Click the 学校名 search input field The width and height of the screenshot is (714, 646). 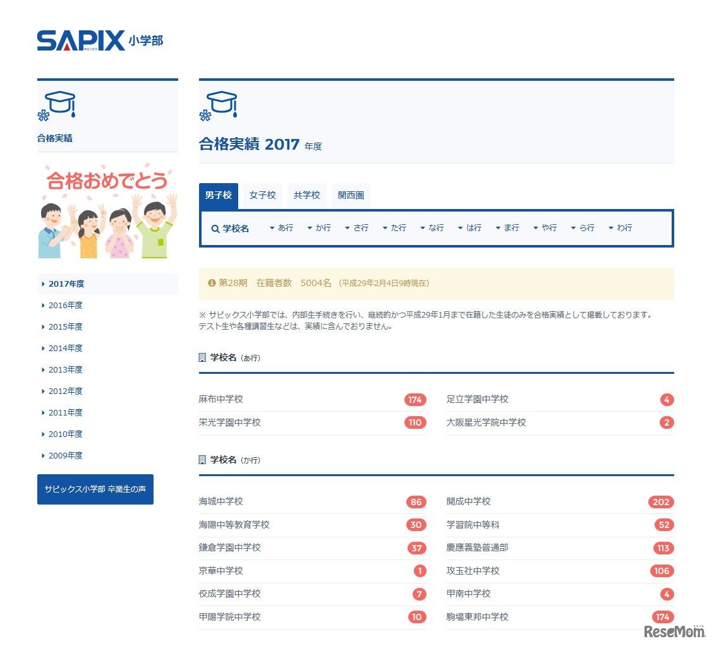(237, 229)
